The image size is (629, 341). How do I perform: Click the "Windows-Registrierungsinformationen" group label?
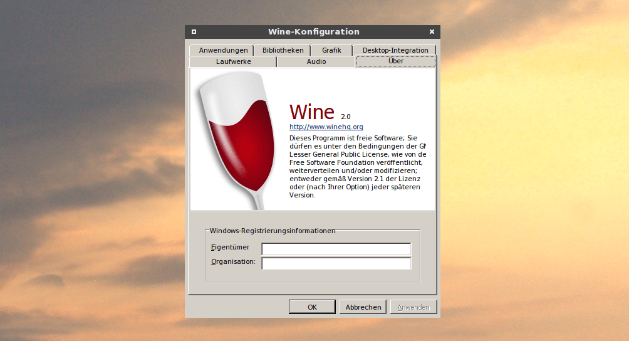[273, 231]
